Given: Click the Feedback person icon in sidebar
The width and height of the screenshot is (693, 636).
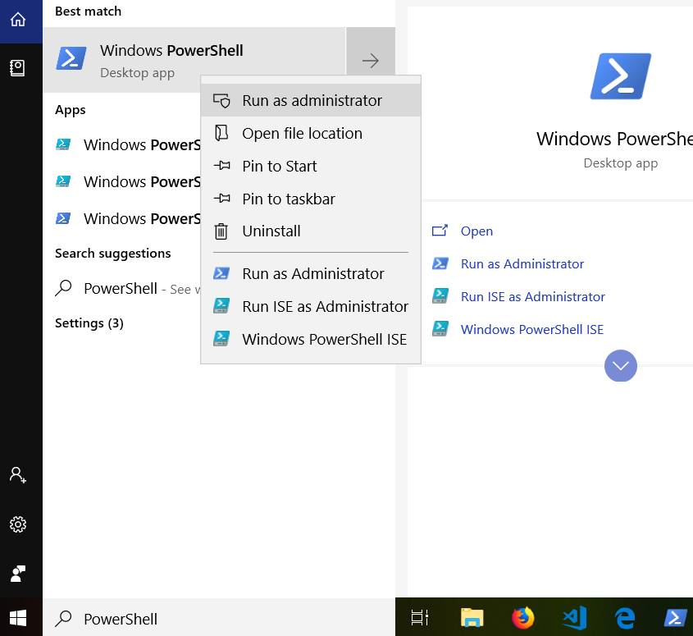Looking at the screenshot, I should [18, 574].
